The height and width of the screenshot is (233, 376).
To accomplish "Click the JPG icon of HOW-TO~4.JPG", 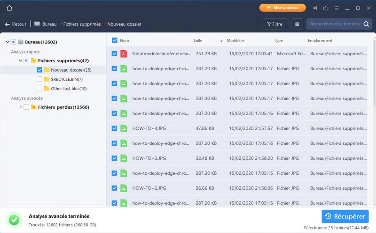I will [x=124, y=128].
